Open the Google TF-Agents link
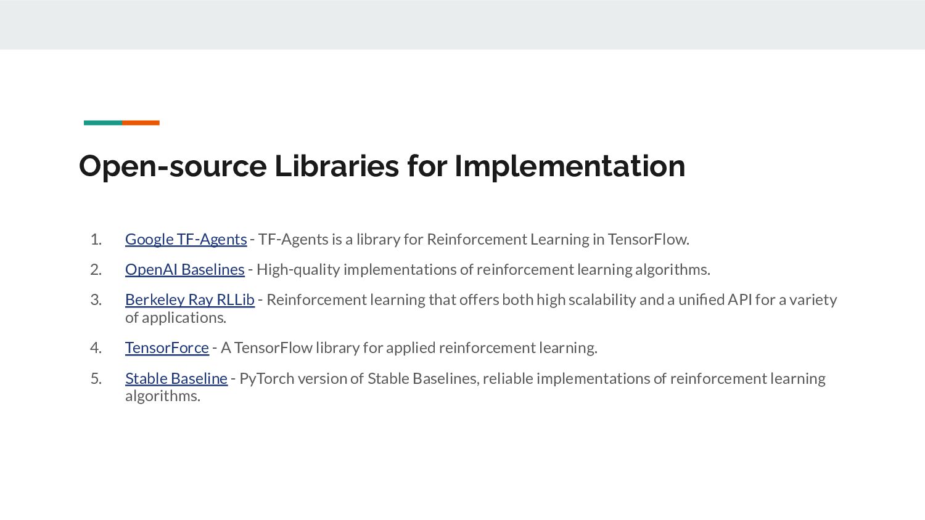This screenshot has width=925, height=520. tap(186, 239)
